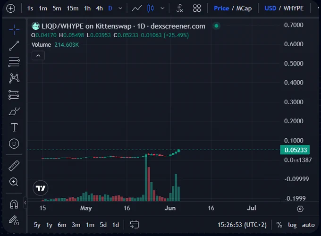Click the green market status dot
Viewport: 321px width, 236px height.
pos(216,26)
